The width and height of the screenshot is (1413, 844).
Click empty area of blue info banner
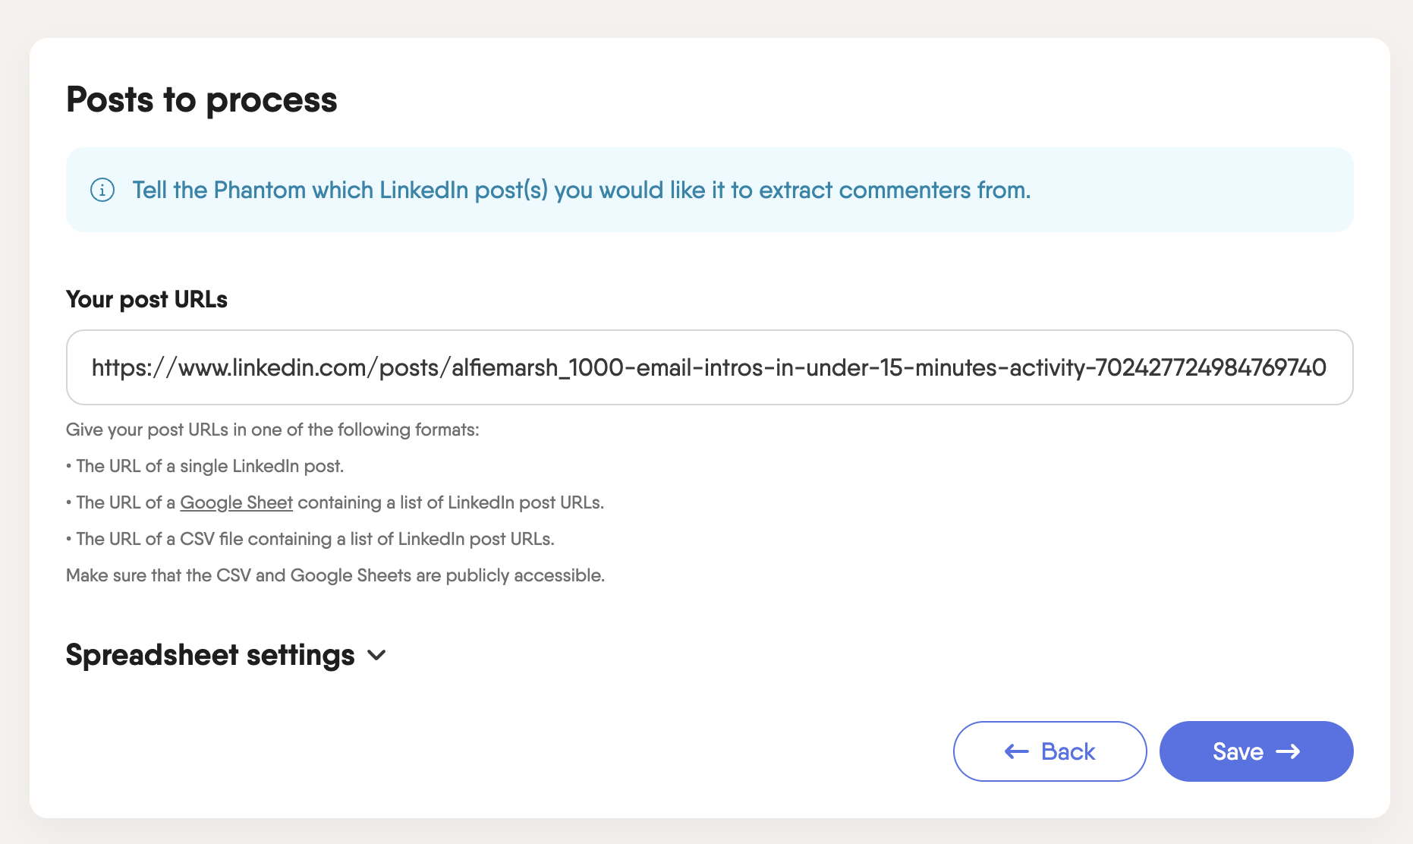(1191, 190)
